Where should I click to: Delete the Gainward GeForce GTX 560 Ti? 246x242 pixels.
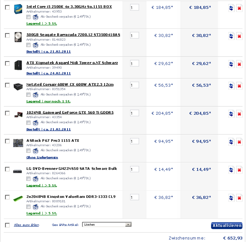pyautogui.click(x=239, y=114)
